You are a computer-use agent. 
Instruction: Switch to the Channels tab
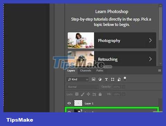coord(85,70)
